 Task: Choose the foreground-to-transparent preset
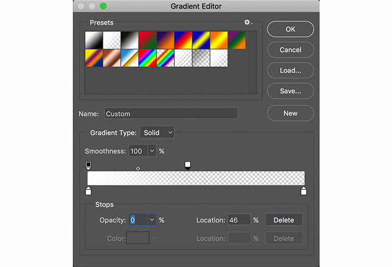[x=112, y=40]
